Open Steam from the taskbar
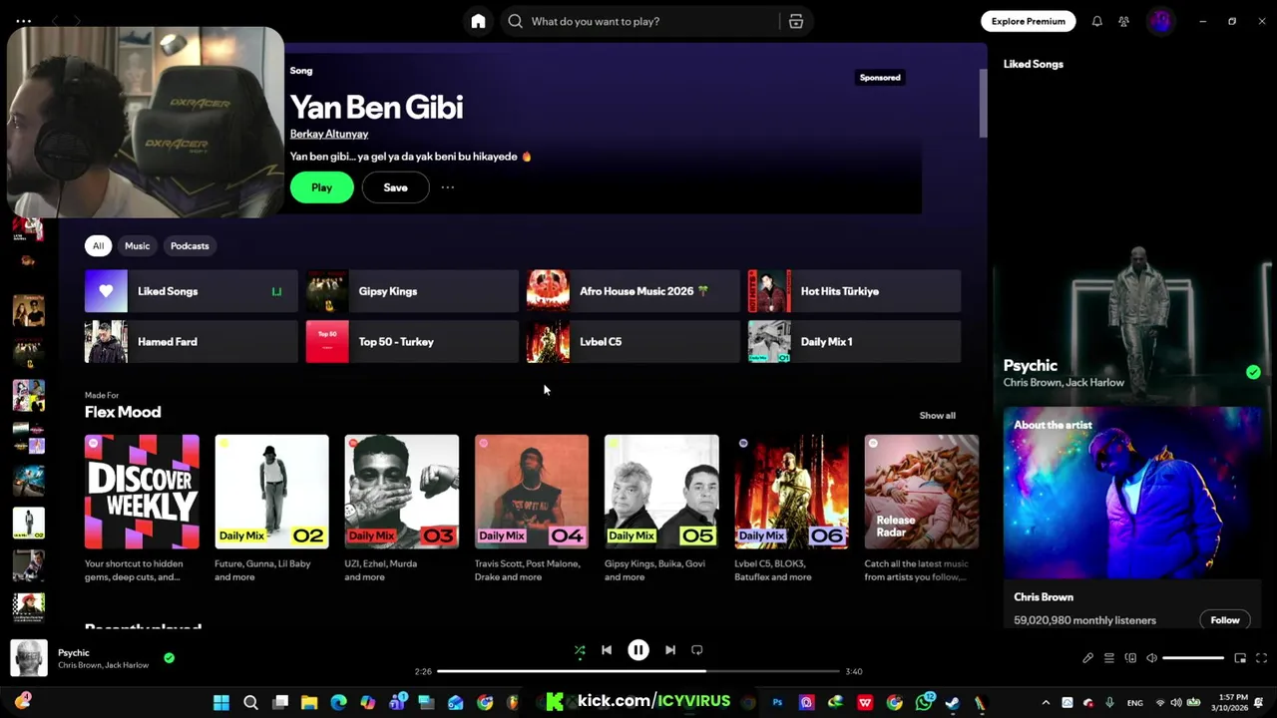 pos(953,702)
